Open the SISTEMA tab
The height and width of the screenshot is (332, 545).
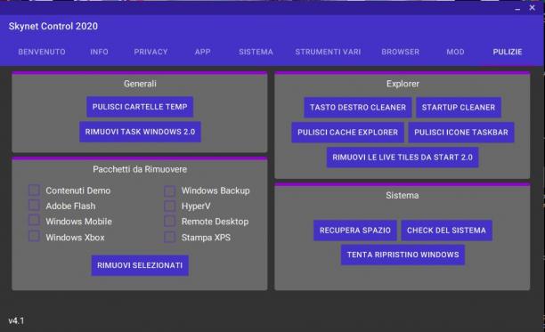click(256, 52)
